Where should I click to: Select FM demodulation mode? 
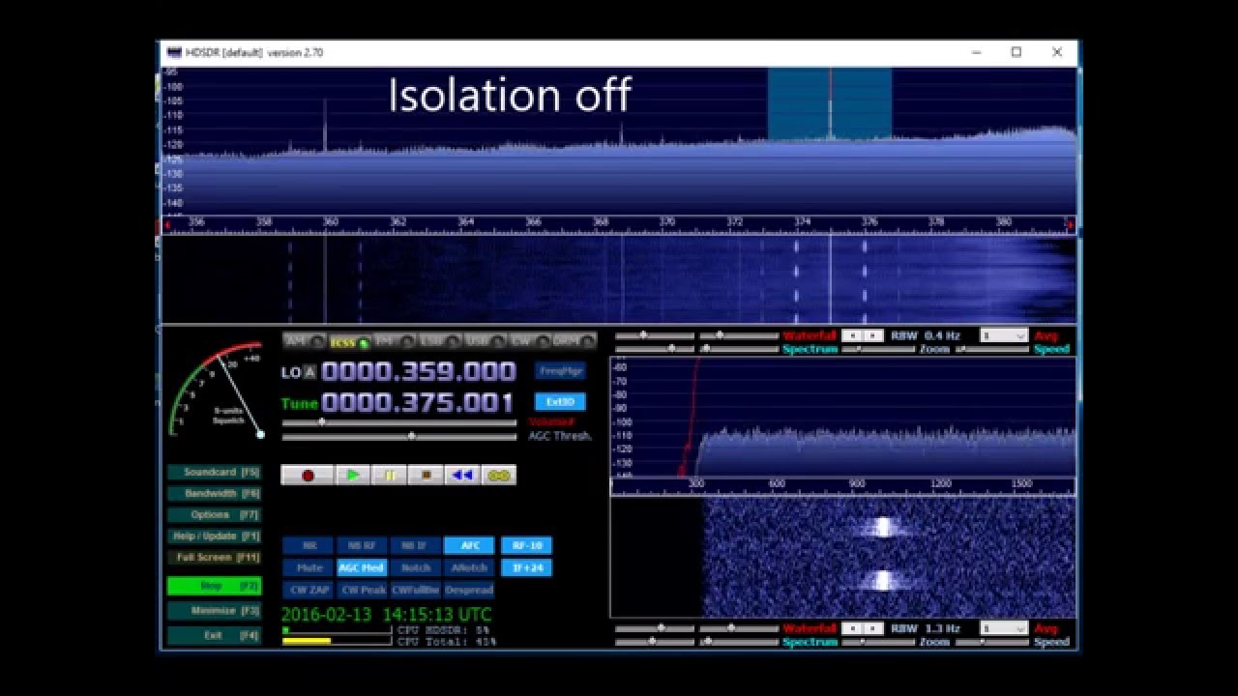394,341
